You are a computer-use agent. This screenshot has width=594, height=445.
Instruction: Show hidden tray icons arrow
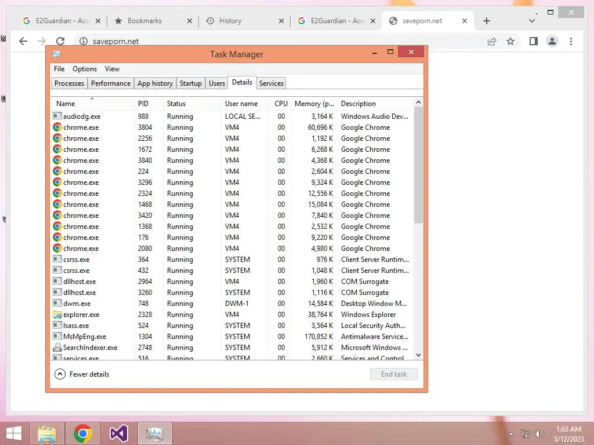[x=511, y=434]
